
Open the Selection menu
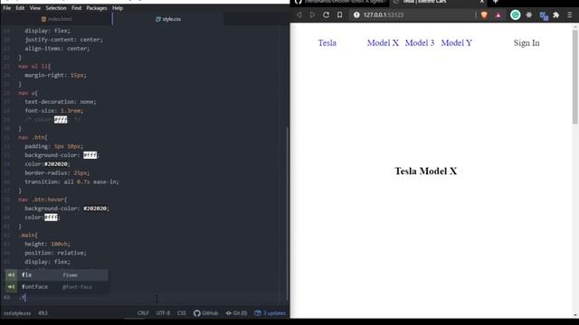click(56, 8)
